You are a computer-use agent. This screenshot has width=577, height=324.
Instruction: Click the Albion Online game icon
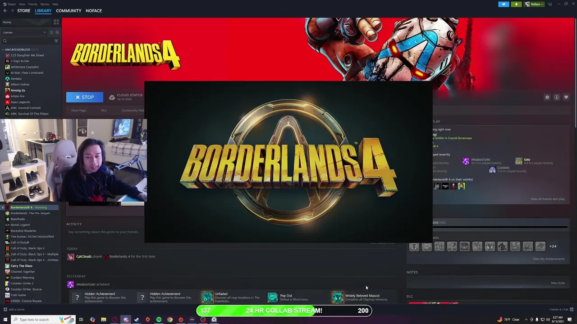coord(7,85)
